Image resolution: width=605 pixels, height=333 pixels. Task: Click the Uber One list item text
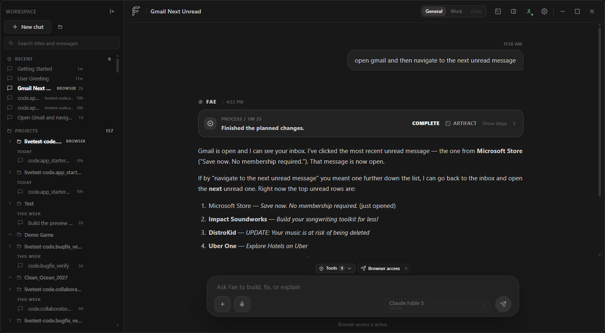click(258, 246)
